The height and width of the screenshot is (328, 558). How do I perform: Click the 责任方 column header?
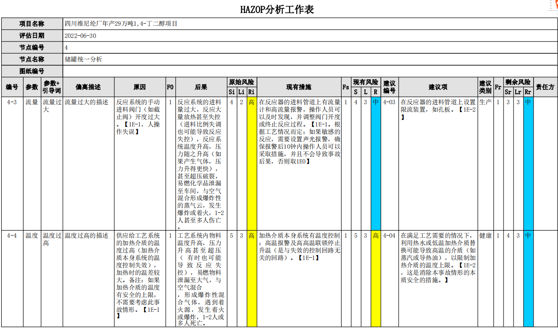(545, 87)
